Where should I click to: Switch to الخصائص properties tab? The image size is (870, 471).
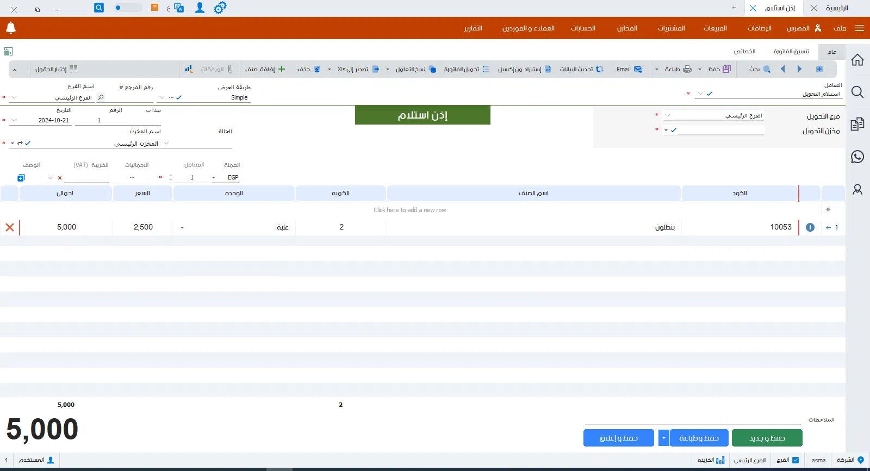(x=744, y=52)
